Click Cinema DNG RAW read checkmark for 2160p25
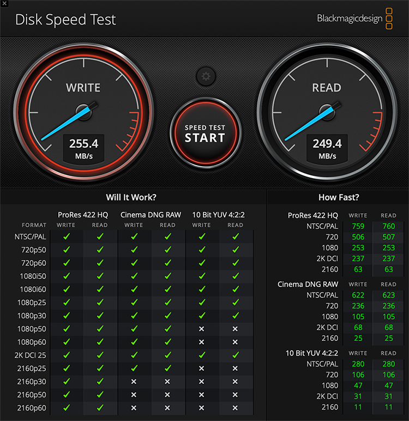Viewport: 409px width, 421px height. tap(167, 368)
